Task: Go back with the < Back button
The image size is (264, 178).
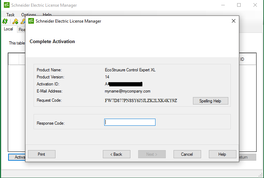Action: pos(117,154)
